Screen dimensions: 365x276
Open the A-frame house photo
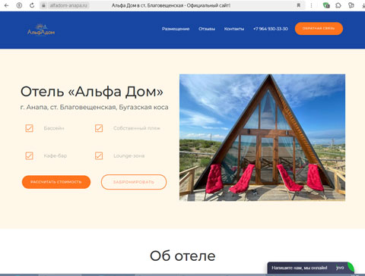[x=262, y=137]
